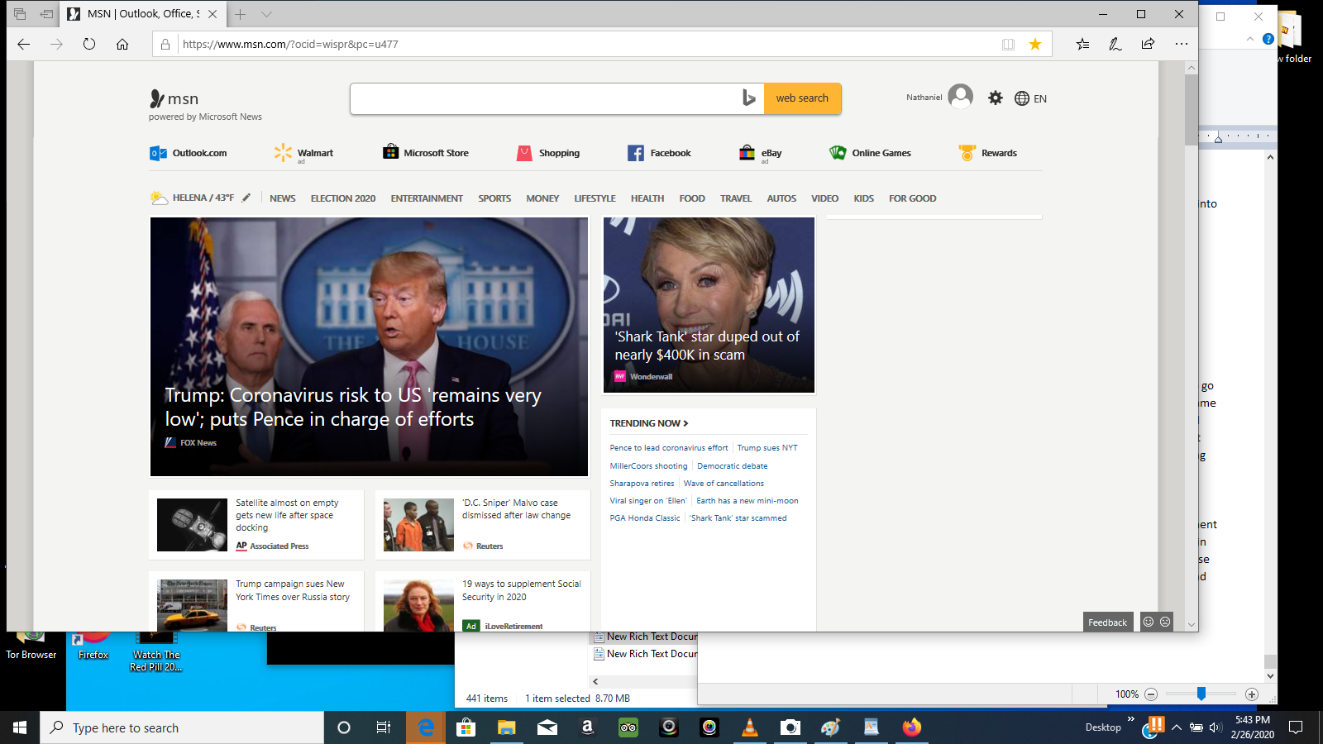Open Windows Start menu
The image size is (1323, 744).
click(20, 727)
